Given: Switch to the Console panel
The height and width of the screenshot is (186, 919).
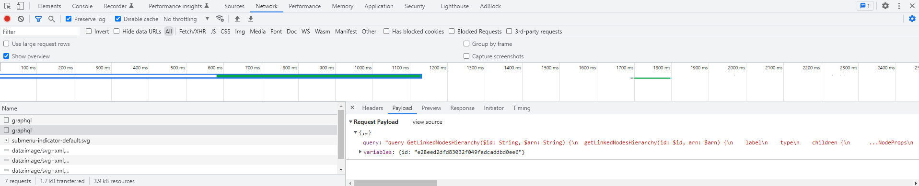Looking at the screenshot, I should coord(82,6).
